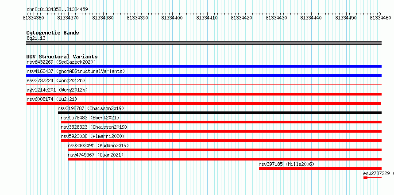
Task: Click the nsv3528323 (Chaisson2019) label
Action: pyautogui.click(x=94, y=127)
